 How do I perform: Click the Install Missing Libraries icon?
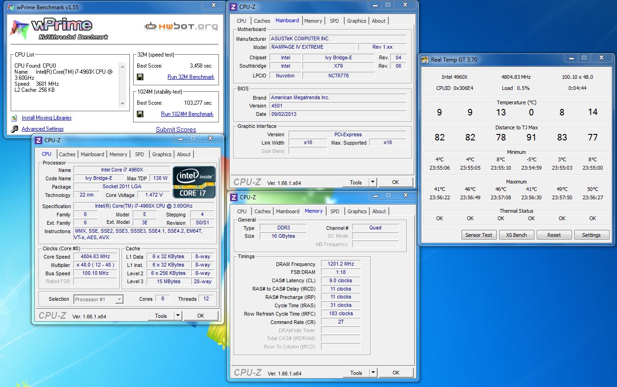[14, 118]
